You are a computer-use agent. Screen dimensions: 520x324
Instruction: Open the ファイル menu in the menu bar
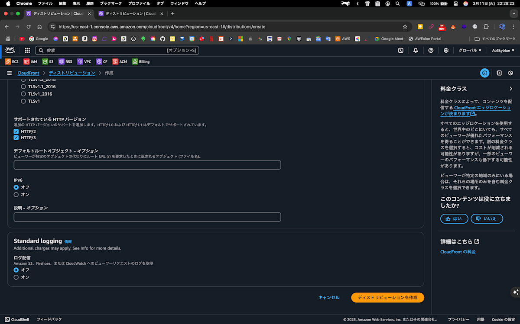tap(45, 3)
